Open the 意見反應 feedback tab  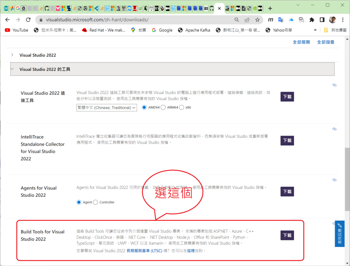(x=339, y=234)
